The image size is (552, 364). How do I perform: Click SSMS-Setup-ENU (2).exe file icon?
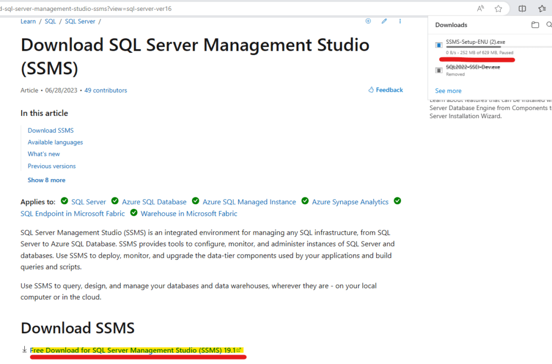[x=439, y=45]
